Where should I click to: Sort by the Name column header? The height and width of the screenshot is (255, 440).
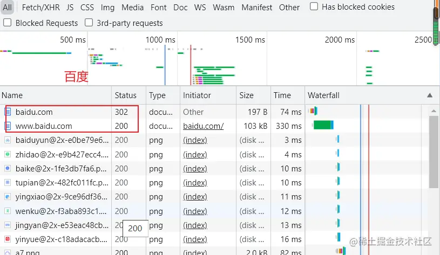coord(56,95)
